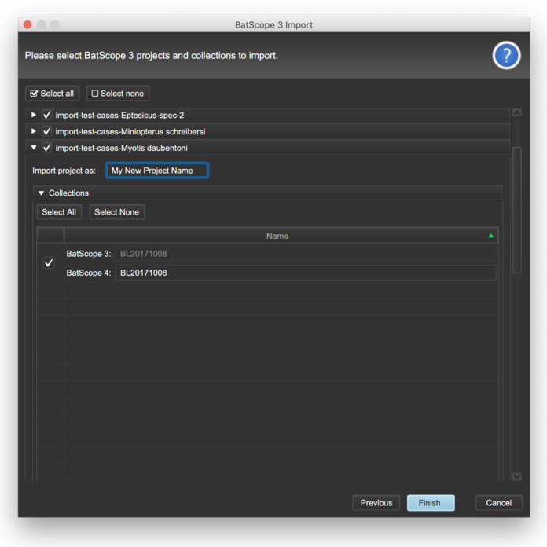
Task: Click the Collections section title
Action: point(68,193)
